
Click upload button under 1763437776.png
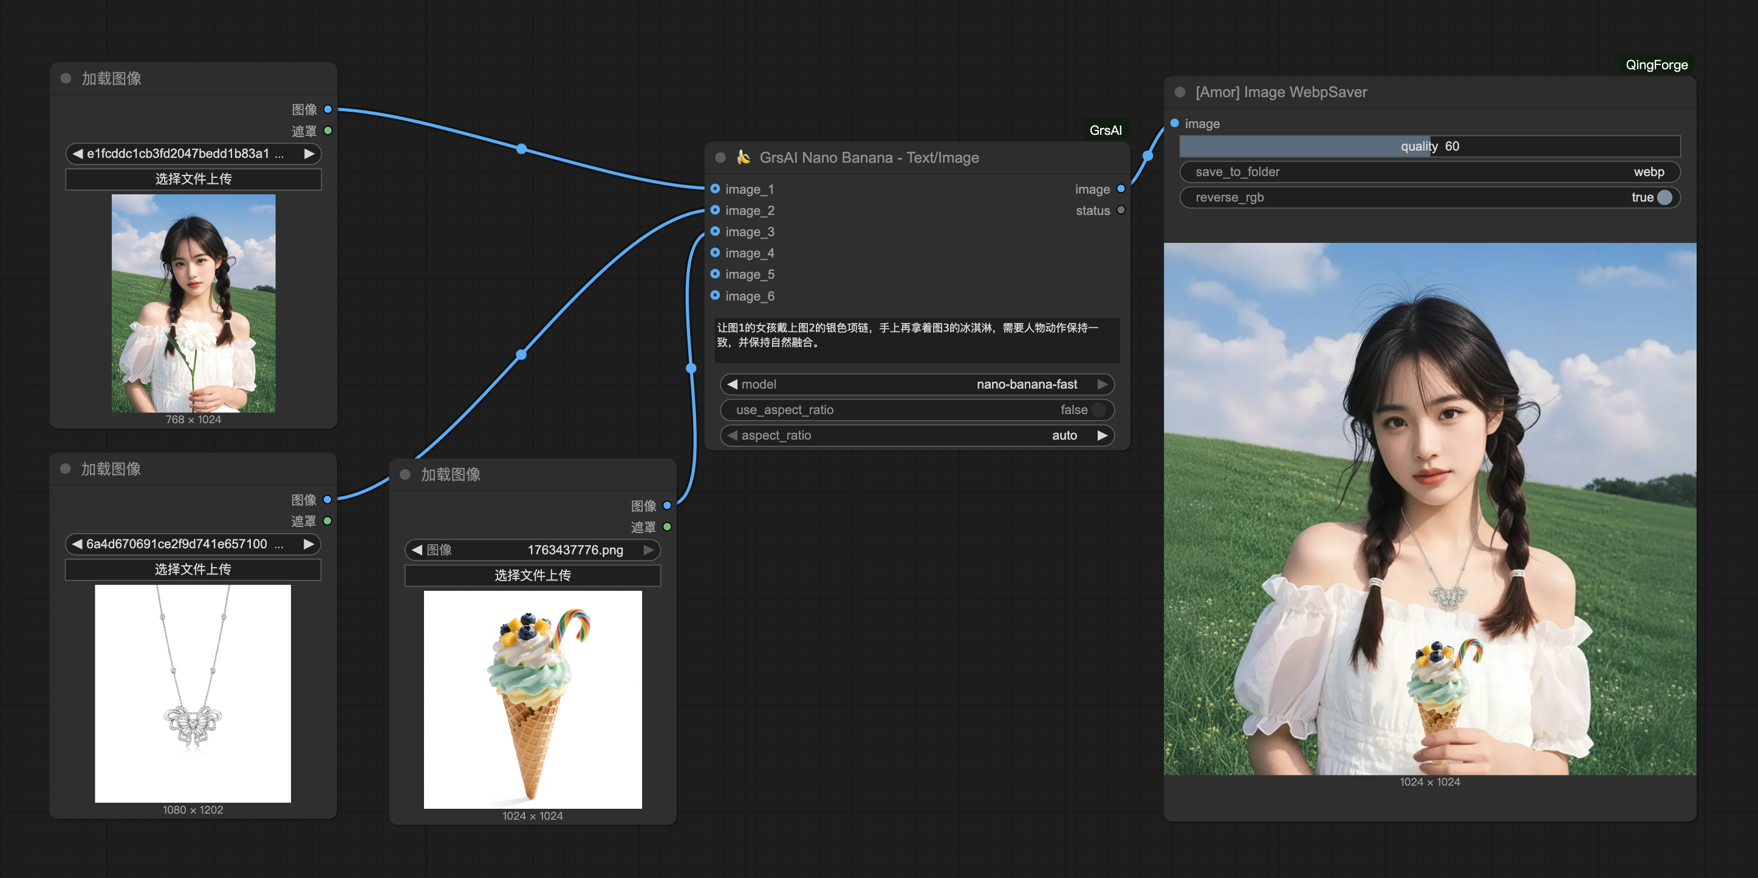(532, 575)
